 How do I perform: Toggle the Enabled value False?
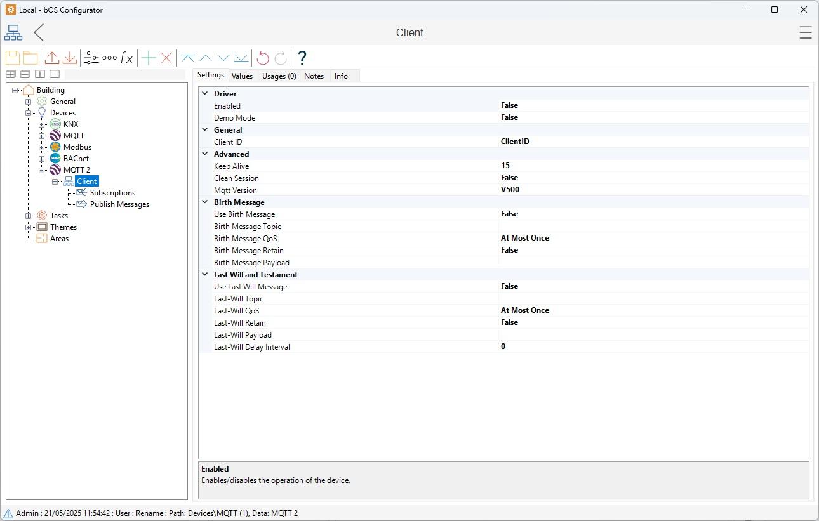[x=653, y=105]
